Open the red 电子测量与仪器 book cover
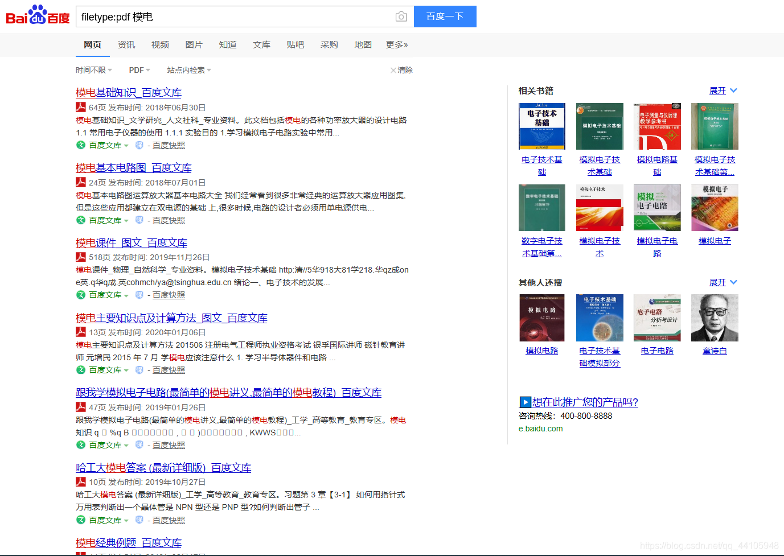 coord(657,126)
